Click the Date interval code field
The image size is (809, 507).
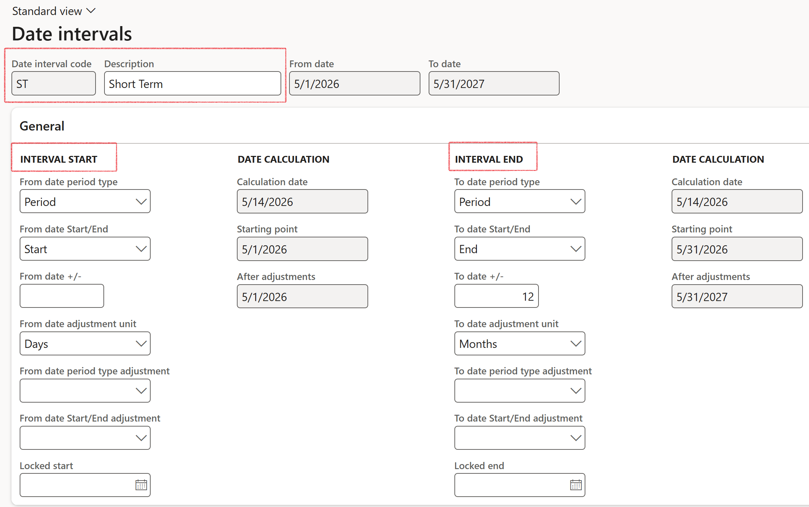point(54,83)
